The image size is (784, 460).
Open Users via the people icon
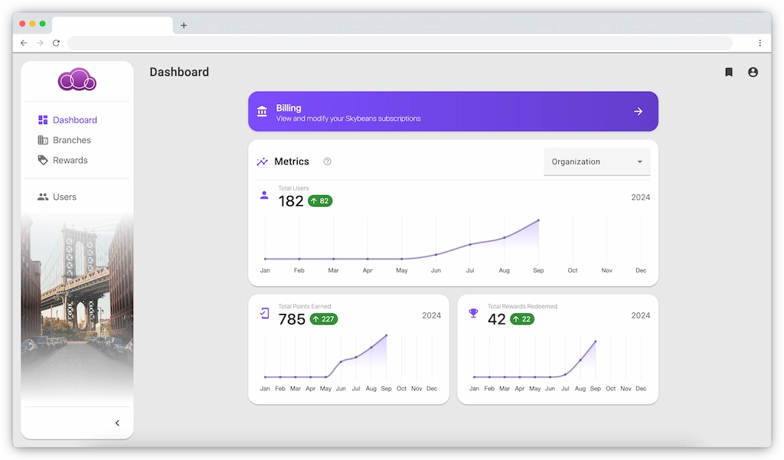tap(44, 197)
